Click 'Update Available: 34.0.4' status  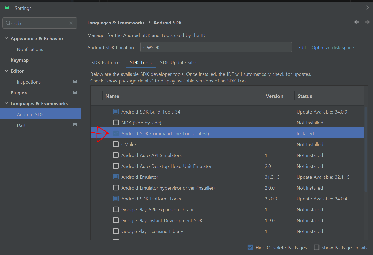click(322, 199)
